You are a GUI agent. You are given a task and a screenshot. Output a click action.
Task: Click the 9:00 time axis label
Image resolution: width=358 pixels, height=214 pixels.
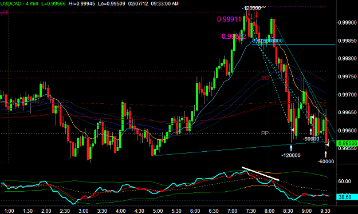point(306,211)
